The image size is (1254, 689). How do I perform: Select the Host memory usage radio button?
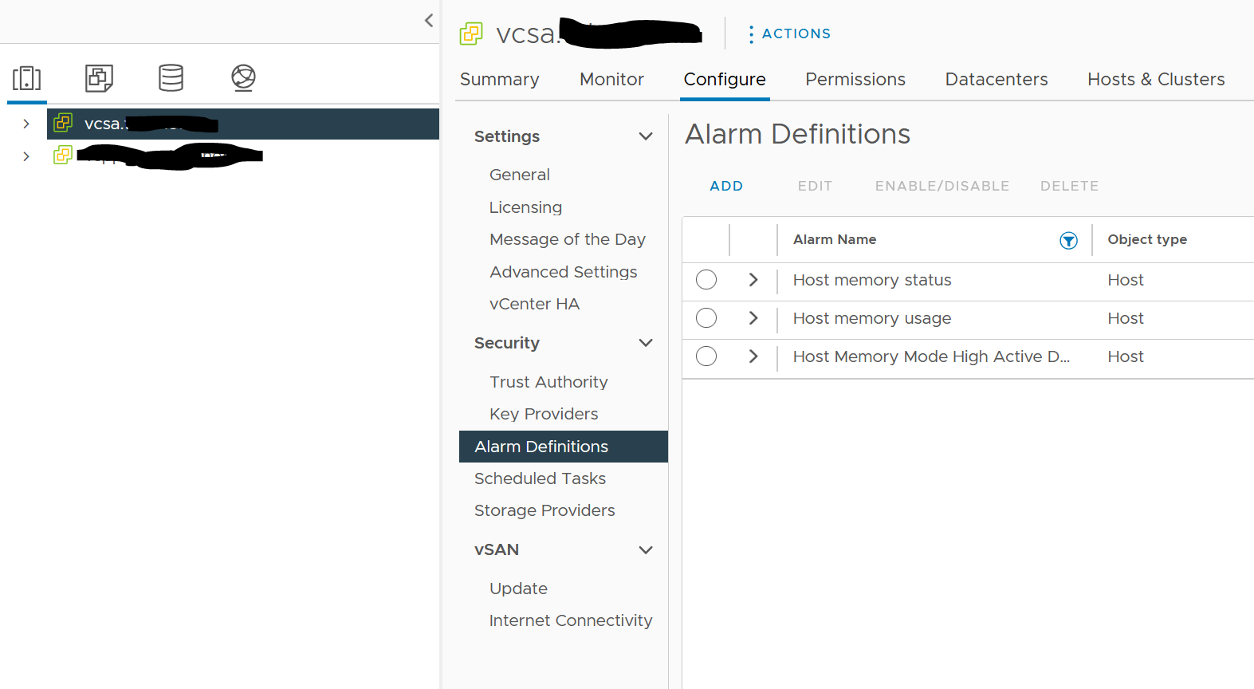706,318
